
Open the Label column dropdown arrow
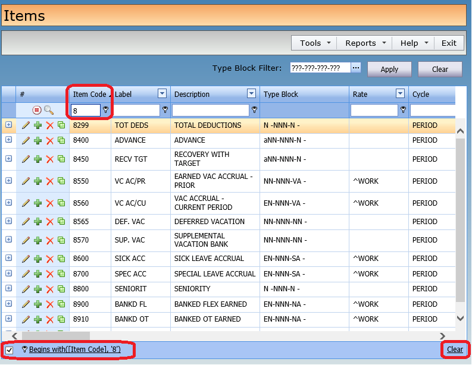(x=162, y=94)
